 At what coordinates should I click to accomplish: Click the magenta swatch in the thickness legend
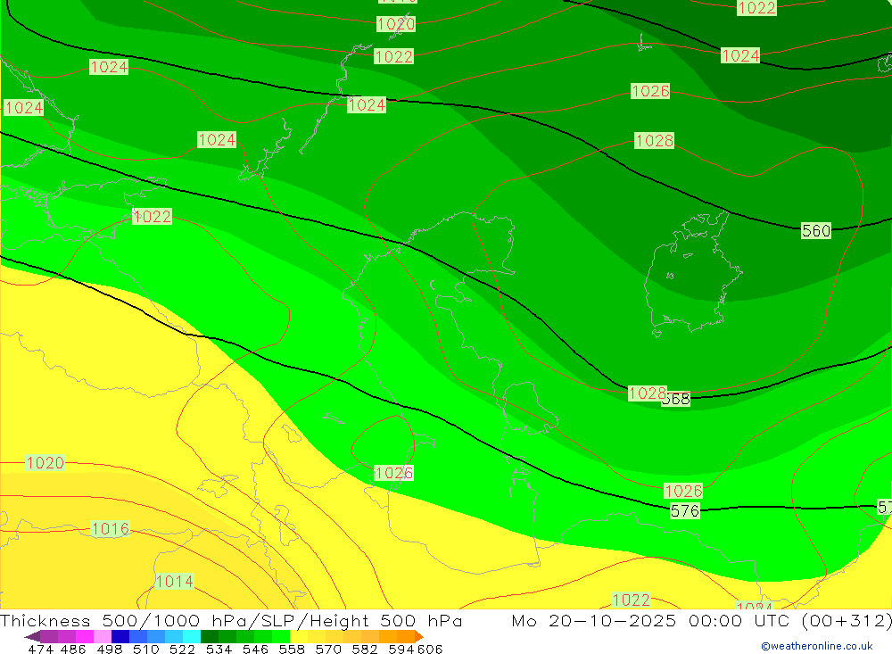click(85, 636)
